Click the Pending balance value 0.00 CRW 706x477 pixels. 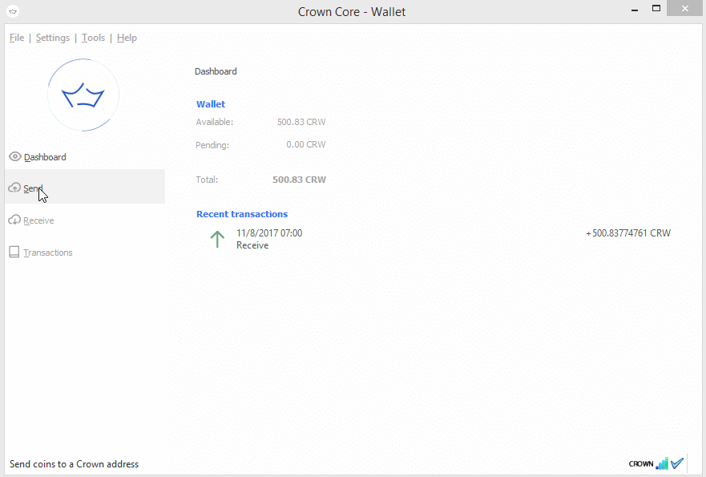306,144
